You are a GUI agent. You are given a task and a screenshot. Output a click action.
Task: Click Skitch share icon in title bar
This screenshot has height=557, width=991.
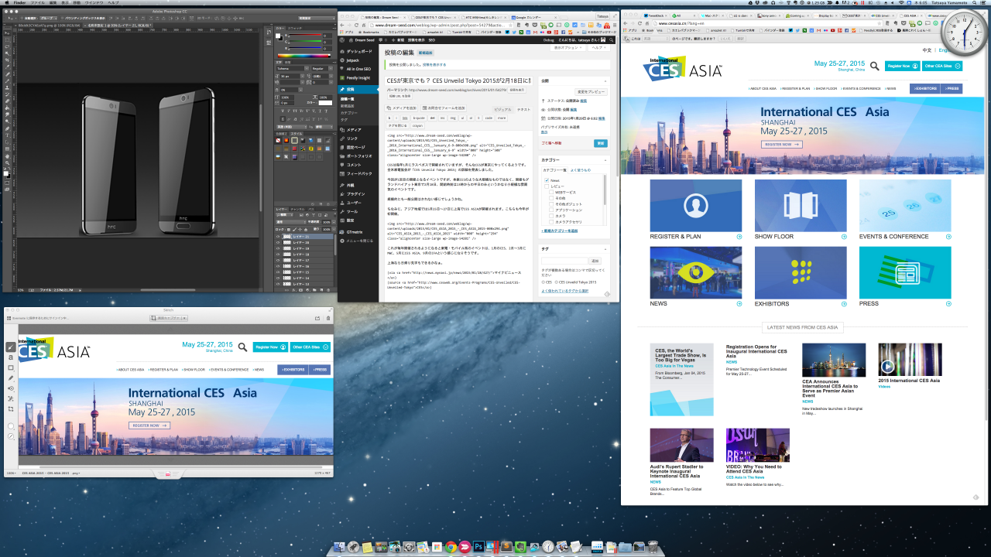pos(317,318)
